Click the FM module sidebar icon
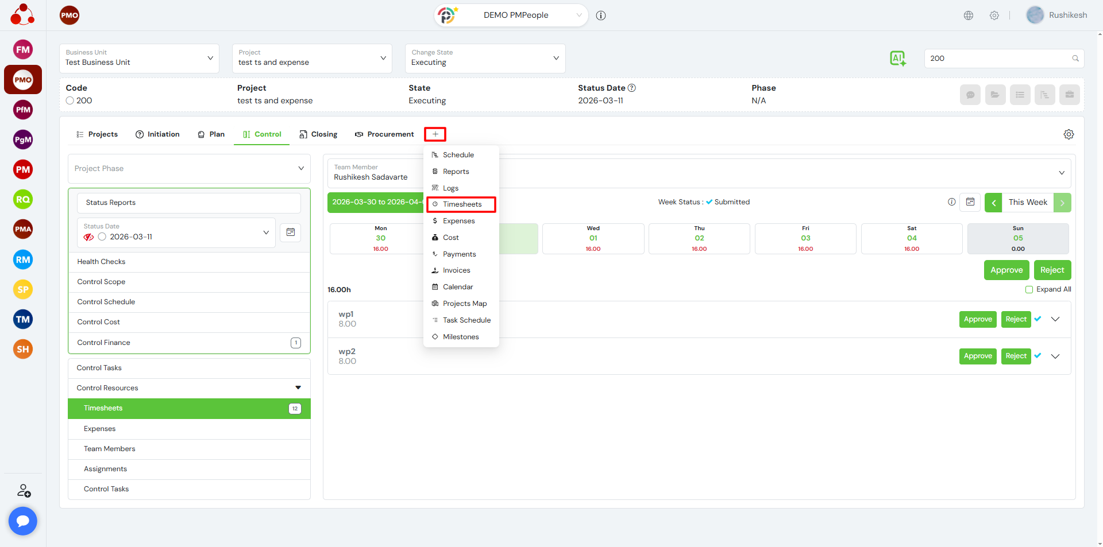This screenshot has width=1103, height=547. [x=23, y=50]
